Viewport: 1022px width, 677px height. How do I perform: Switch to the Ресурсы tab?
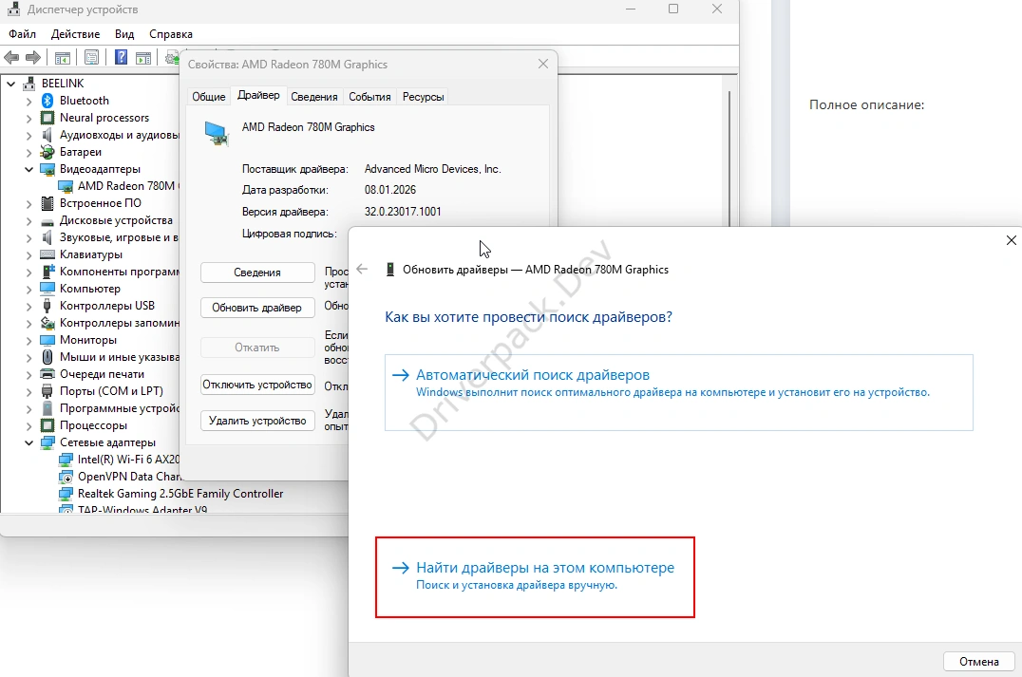point(423,97)
